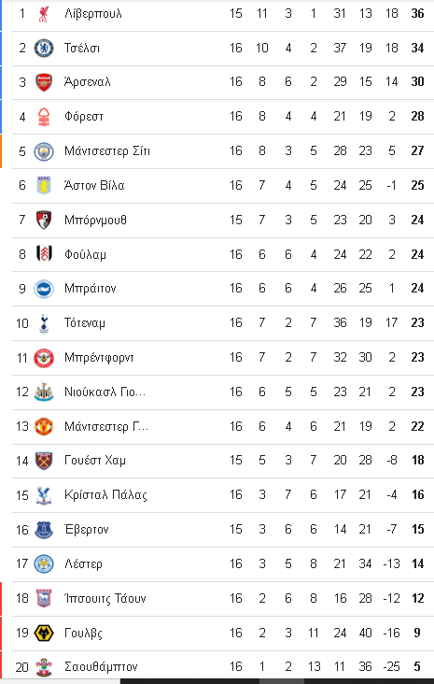This screenshot has width=434, height=684.
Task: Click the Newcastle crest icon
Action: (x=44, y=392)
